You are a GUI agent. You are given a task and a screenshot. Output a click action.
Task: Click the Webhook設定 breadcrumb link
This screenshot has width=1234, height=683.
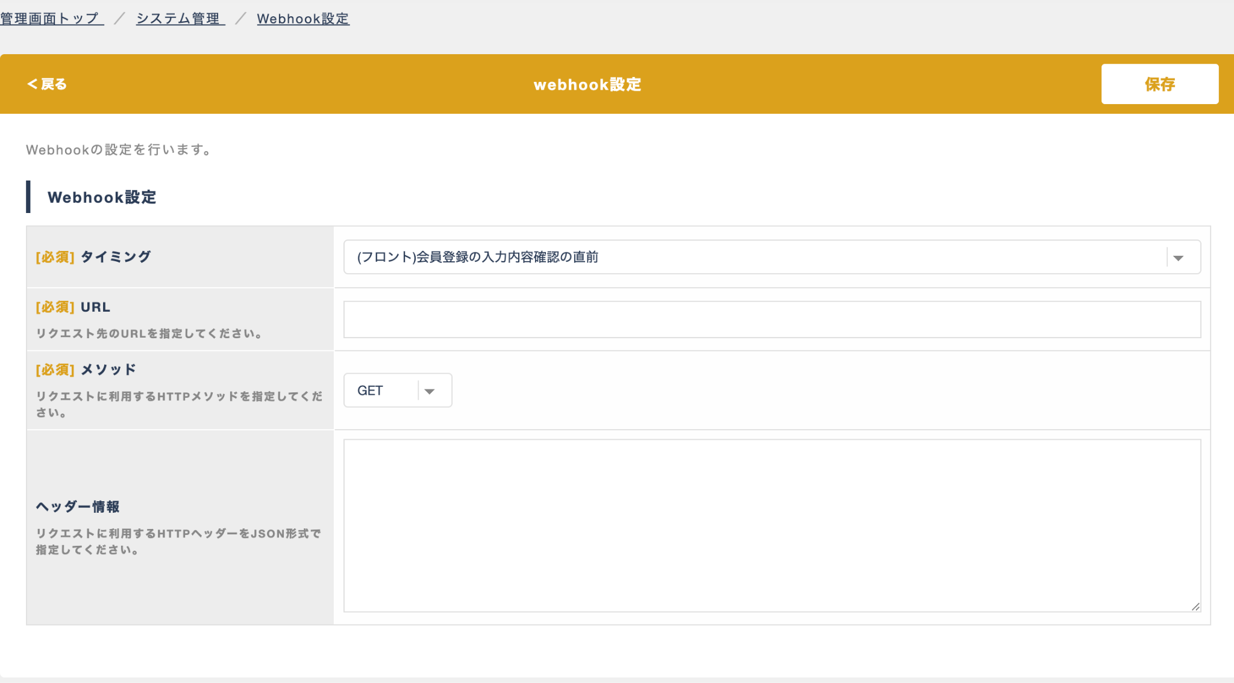click(303, 19)
